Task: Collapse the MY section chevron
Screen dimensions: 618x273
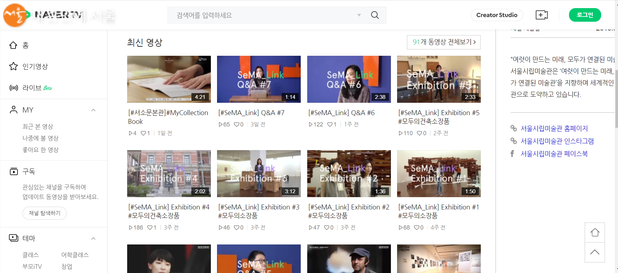Action: (x=93, y=110)
